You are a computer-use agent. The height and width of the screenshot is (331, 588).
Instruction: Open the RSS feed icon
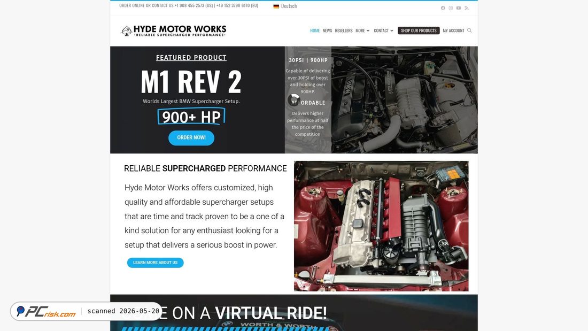pyautogui.click(x=467, y=8)
